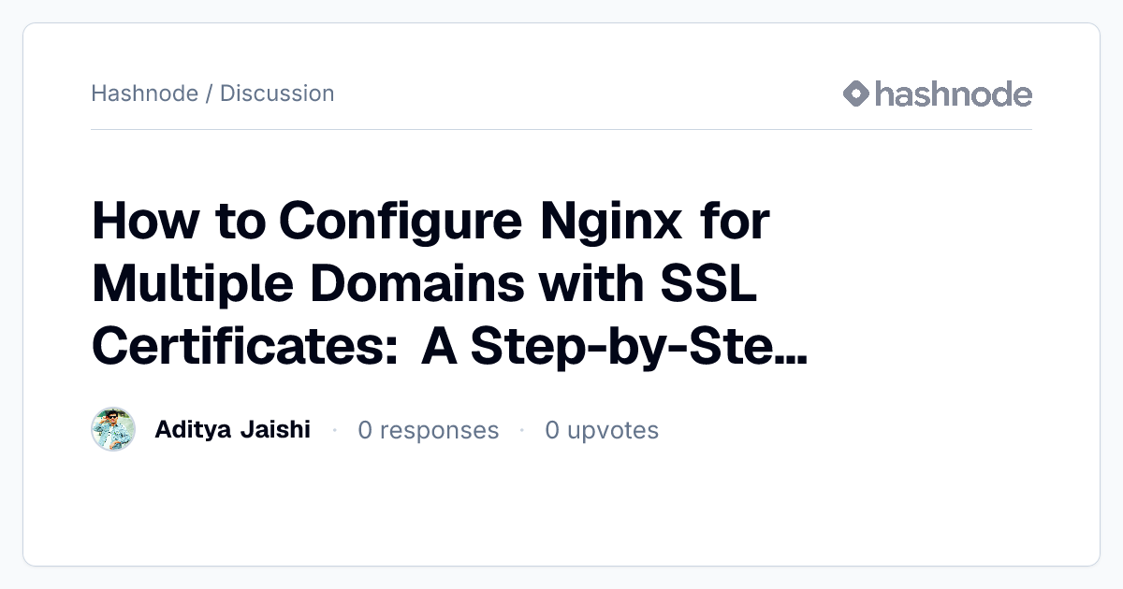
Task: Click the 0 upvotes count
Action: 602,430
